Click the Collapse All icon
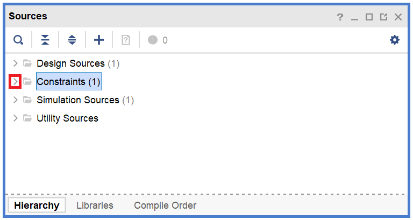413x220 pixels. click(45, 40)
